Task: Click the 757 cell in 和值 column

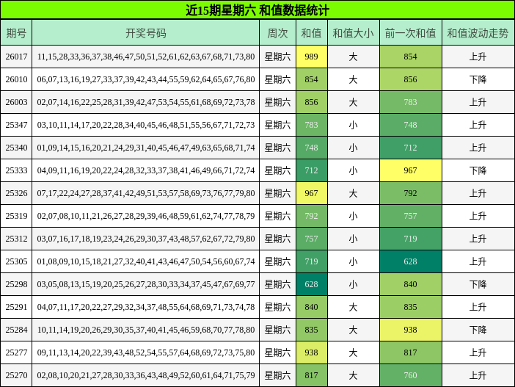Action: point(311,239)
